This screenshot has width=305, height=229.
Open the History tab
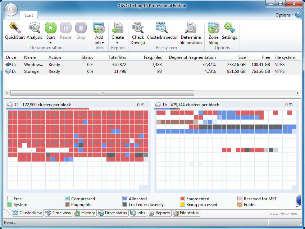[85, 213]
